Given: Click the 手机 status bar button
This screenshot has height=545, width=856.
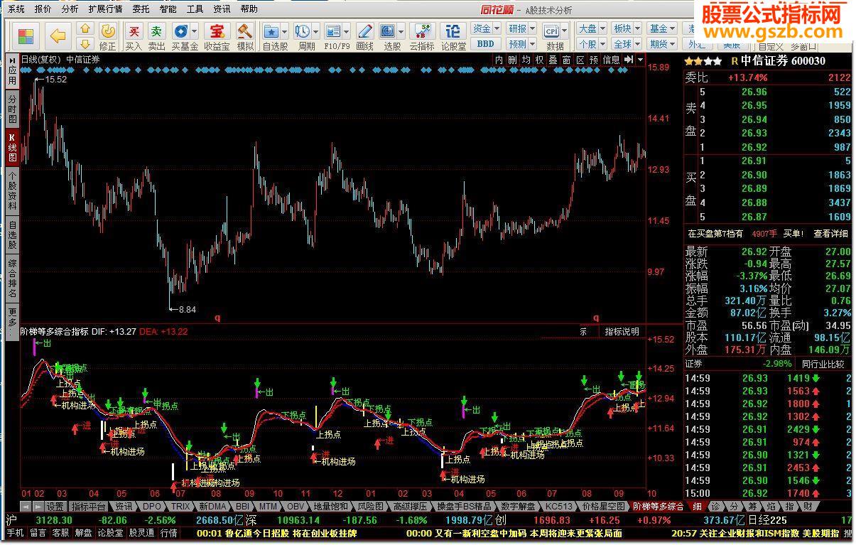Looking at the screenshot, I should pos(15,532).
